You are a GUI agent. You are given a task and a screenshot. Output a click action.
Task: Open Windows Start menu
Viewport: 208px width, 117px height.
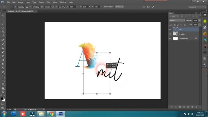point(4,114)
